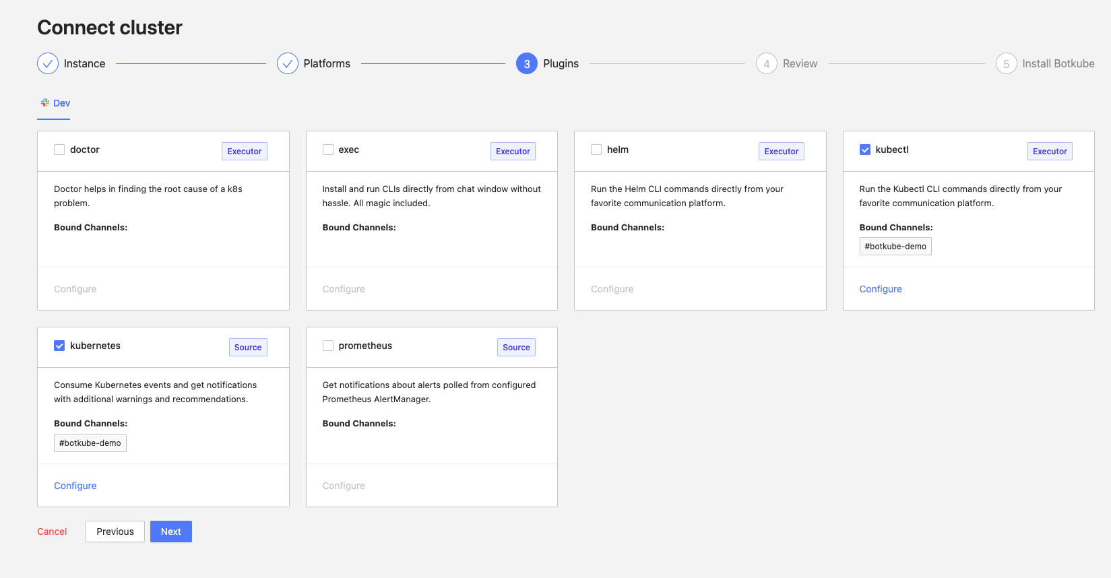Click #botkube-demo channel in kubernetes card
This screenshot has height=578, width=1111.
coord(90,443)
